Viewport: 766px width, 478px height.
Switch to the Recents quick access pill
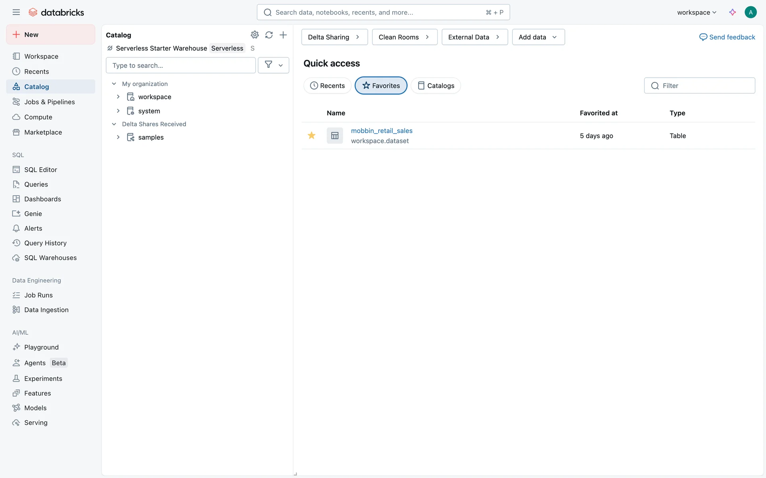pos(327,86)
